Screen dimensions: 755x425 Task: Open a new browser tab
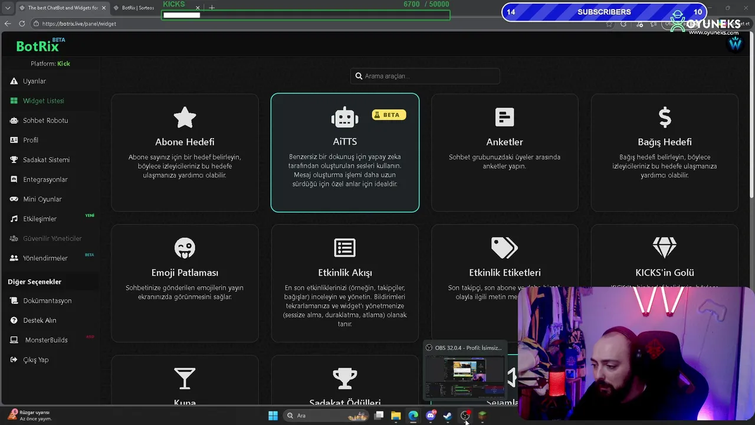[x=212, y=8]
